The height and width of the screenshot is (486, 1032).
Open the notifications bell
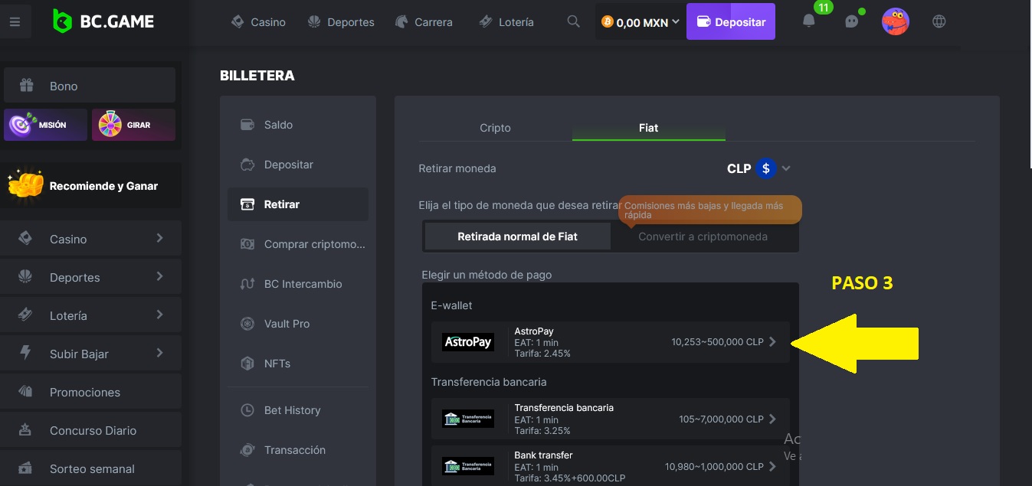(808, 21)
